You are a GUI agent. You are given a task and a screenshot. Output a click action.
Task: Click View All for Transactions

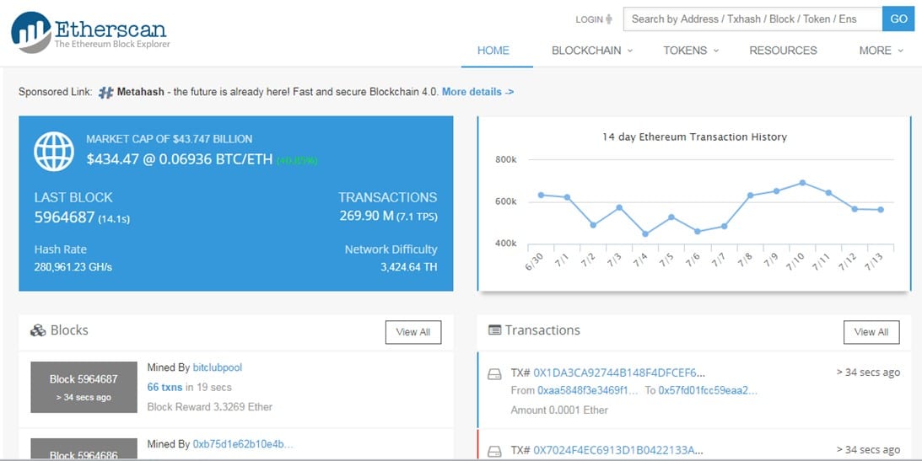pyautogui.click(x=871, y=332)
